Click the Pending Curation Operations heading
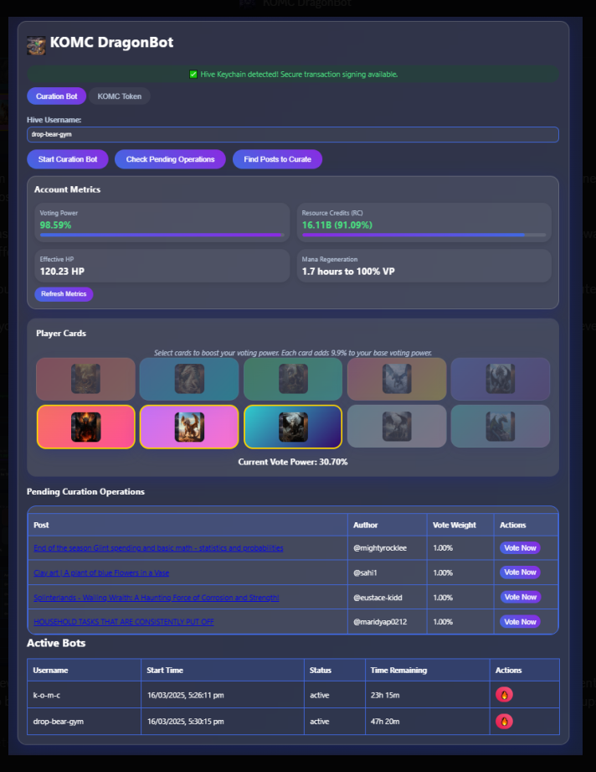Screen dimensions: 596x772 85,491
